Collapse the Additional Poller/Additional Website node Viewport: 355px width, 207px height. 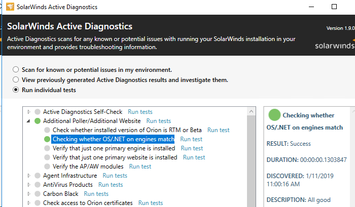coord(29,121)
